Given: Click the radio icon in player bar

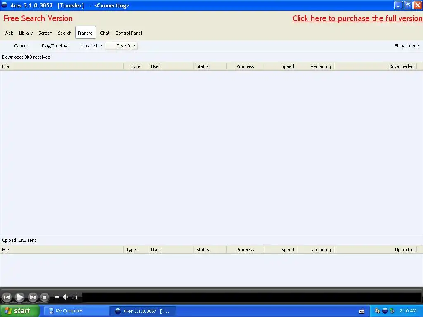Looking at the screenshot, I should [74, 297].
